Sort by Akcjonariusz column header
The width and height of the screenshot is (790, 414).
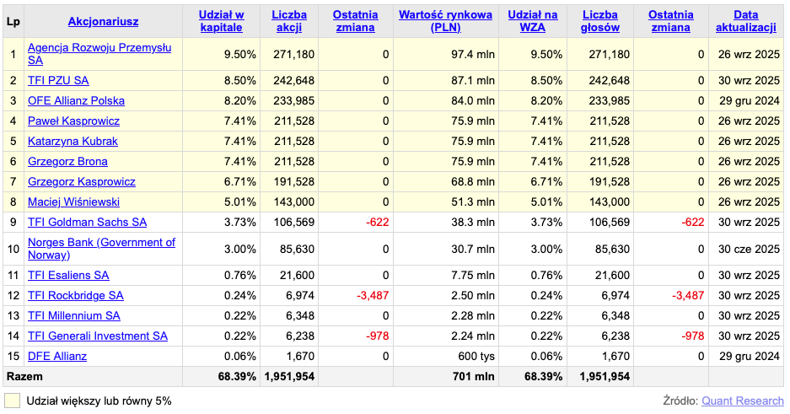(x=104, y=22)
